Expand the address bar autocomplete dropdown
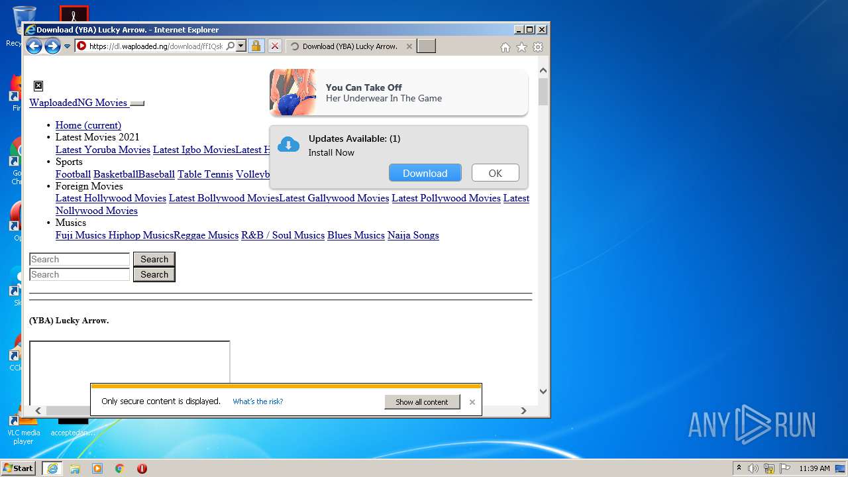 [241, 46]
